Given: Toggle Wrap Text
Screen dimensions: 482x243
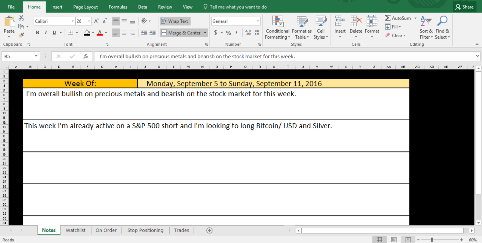Looking at the screenshot, I should click(175, 21).
